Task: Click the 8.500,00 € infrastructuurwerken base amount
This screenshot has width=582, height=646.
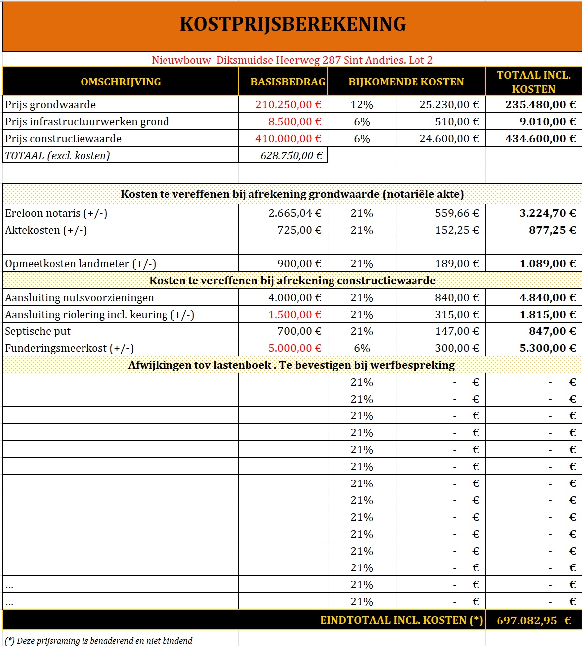Action: point(295,122)
